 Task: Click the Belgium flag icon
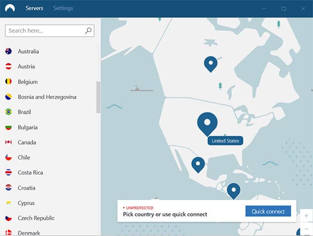pos(8,81)
